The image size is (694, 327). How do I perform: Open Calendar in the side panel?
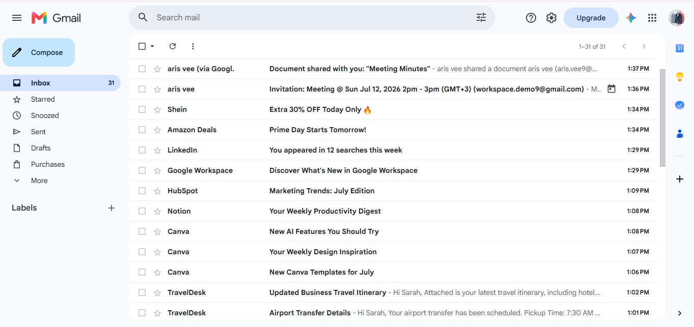pos(679,48)
